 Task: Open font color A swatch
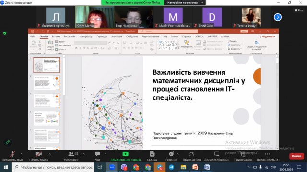(116, 48)
